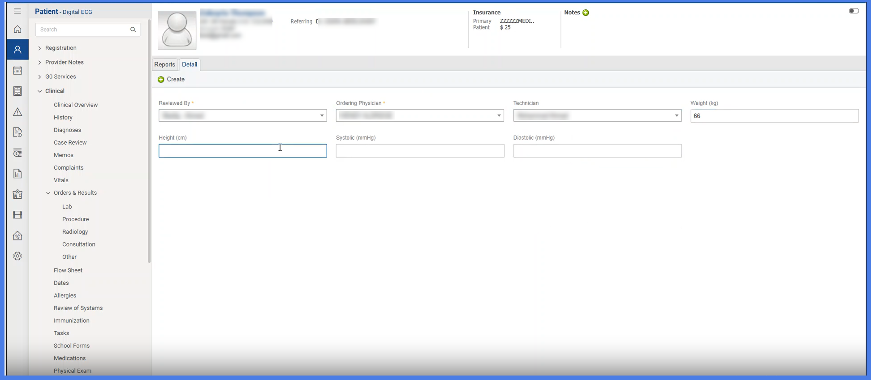The height and width of the screenshot is (380, 871).
Task: Open the film strip icon
Action: coord(17,215)
